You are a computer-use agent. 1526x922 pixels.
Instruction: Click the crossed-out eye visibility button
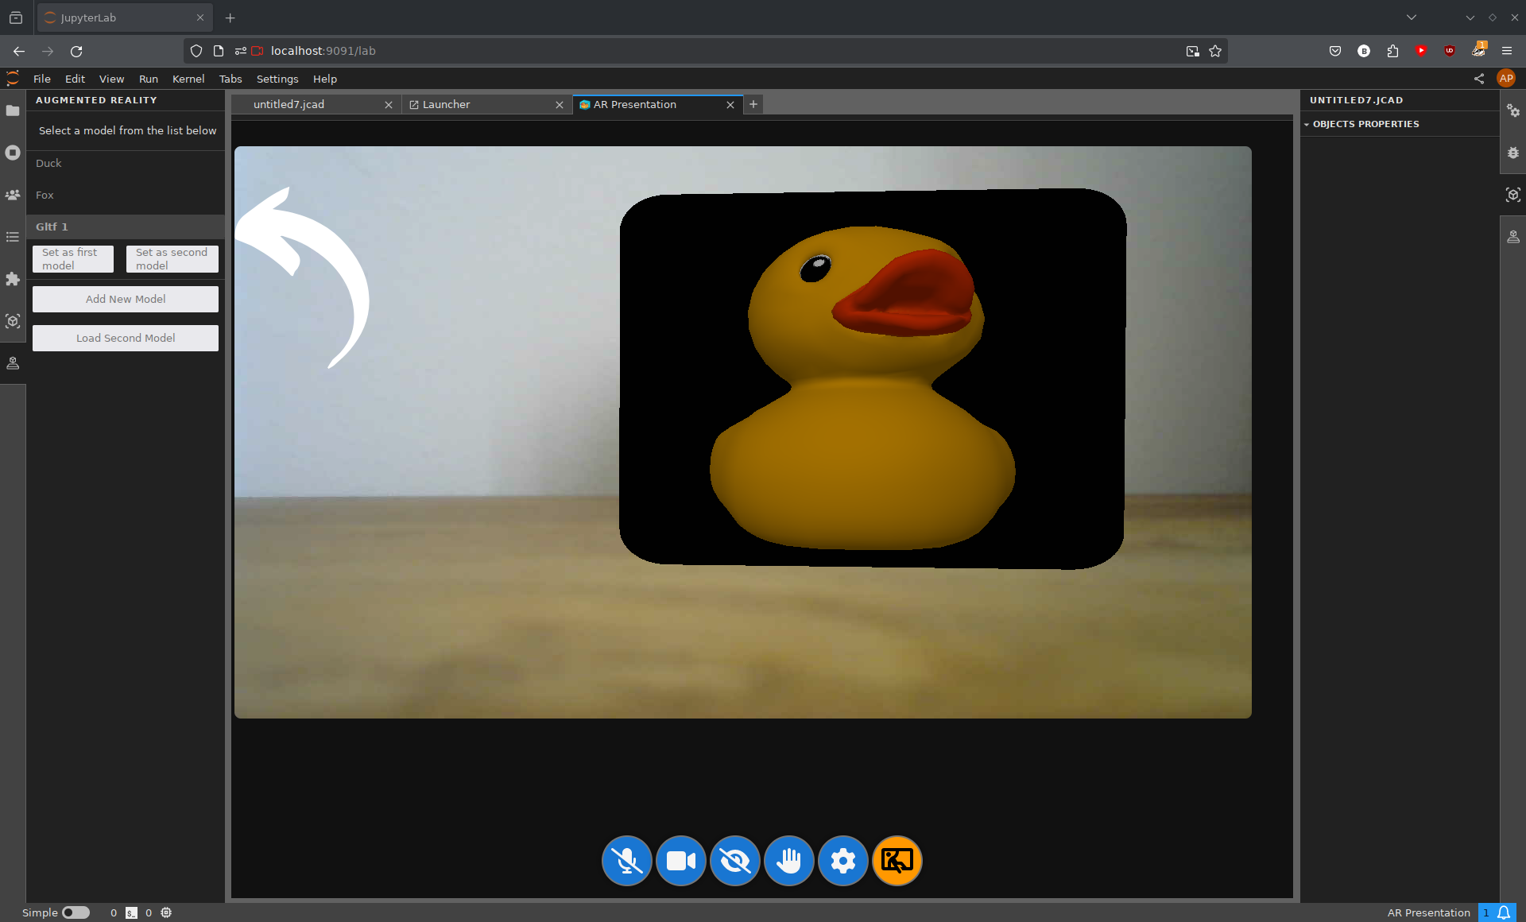coord(734,861)
